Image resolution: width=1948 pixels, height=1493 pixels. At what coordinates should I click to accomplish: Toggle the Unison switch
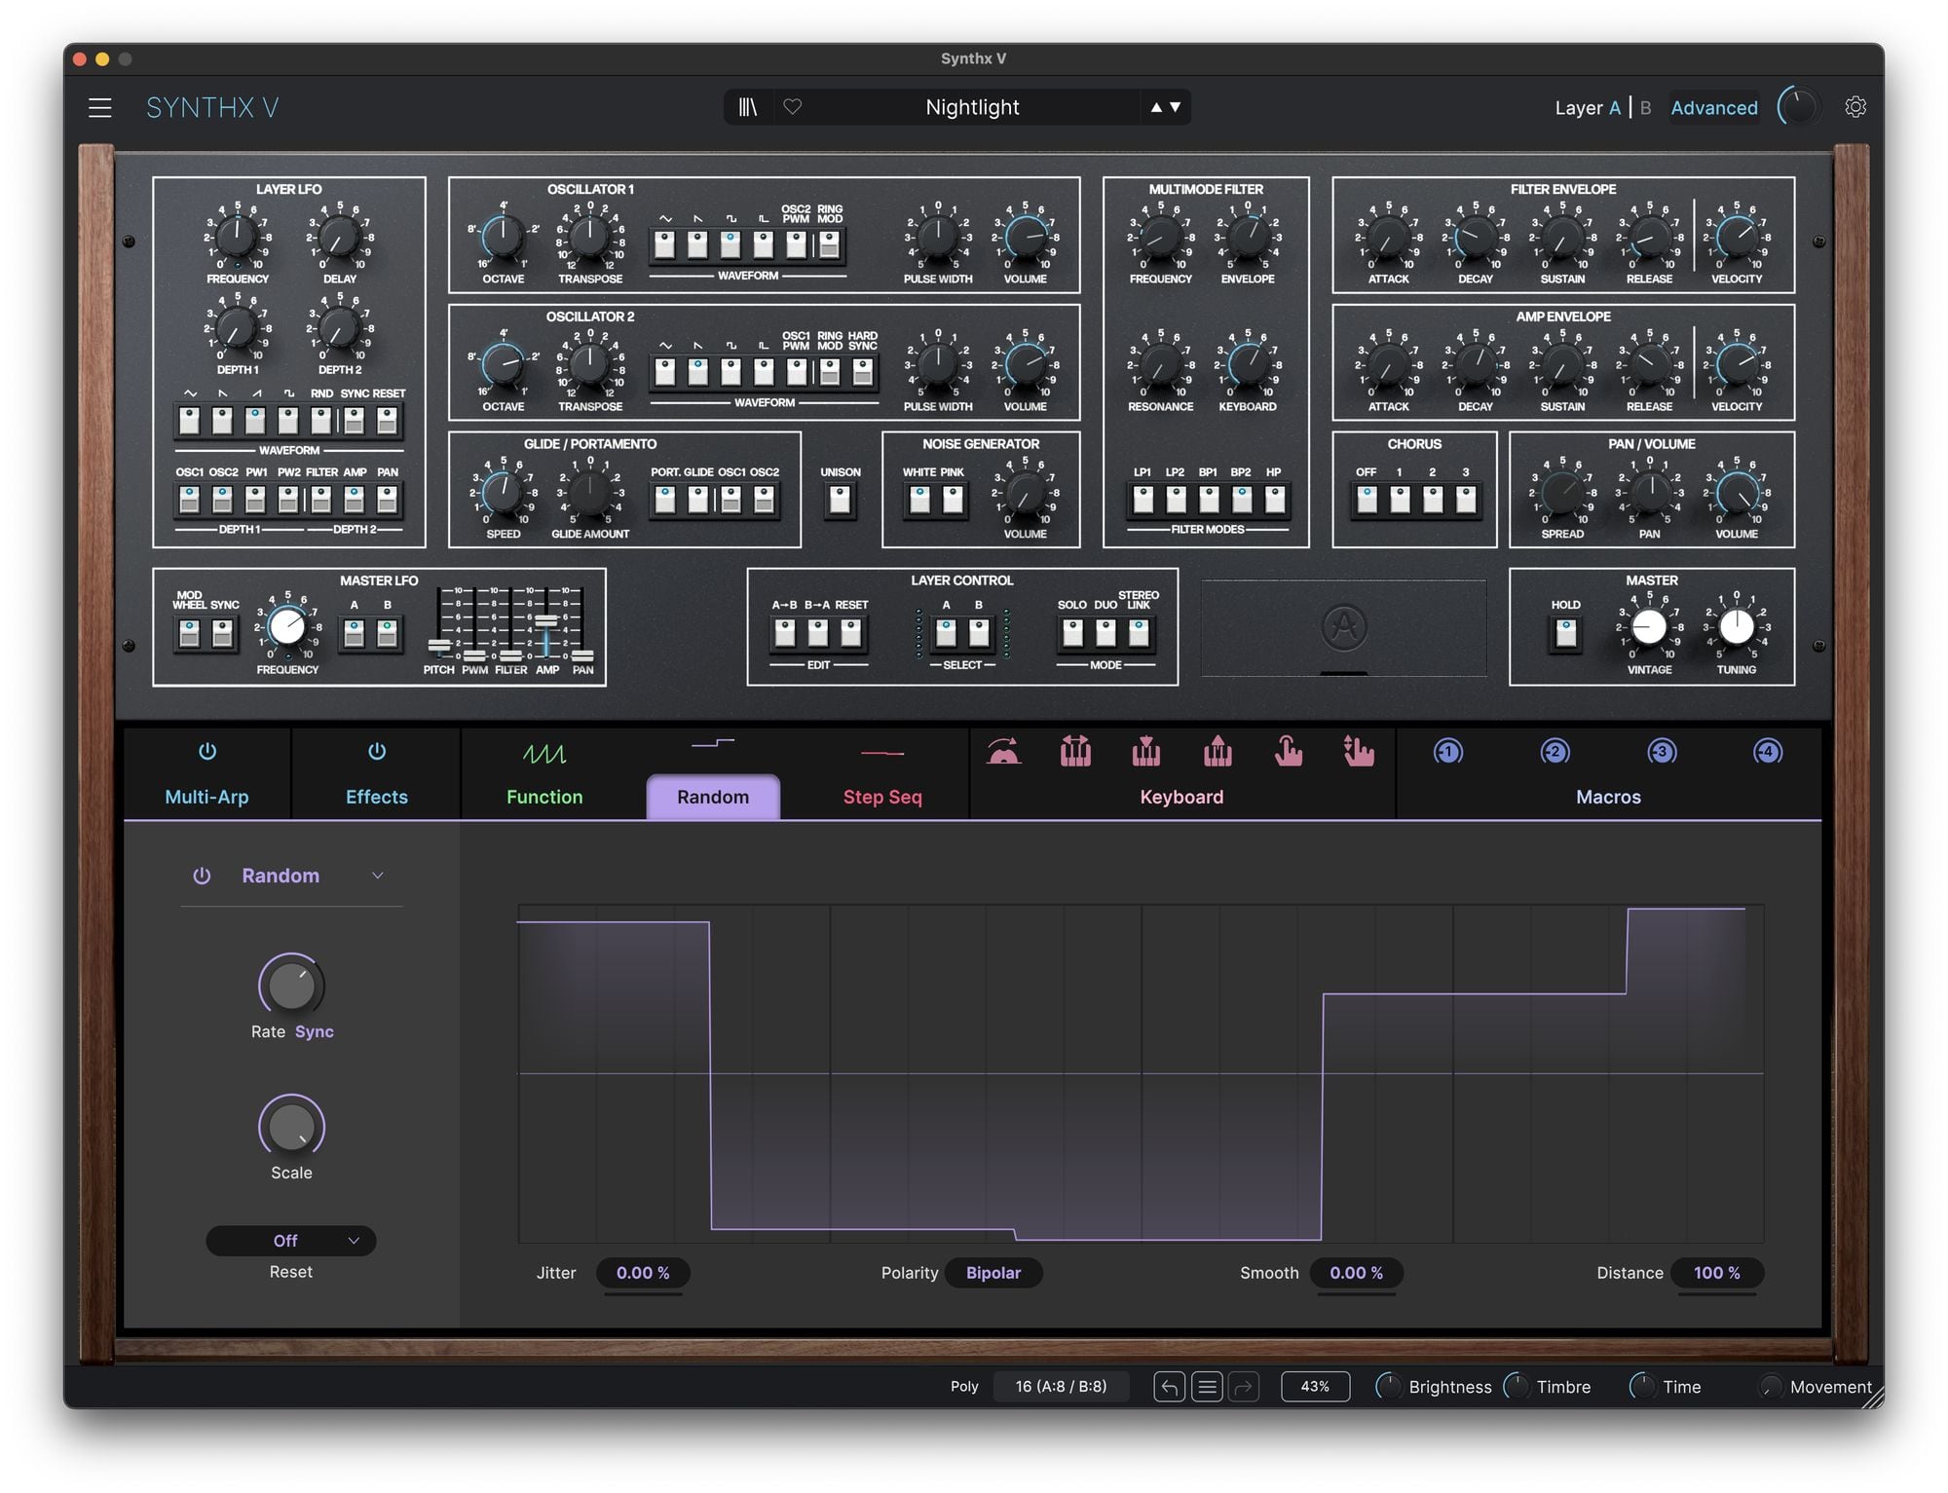tap(840, 500)
